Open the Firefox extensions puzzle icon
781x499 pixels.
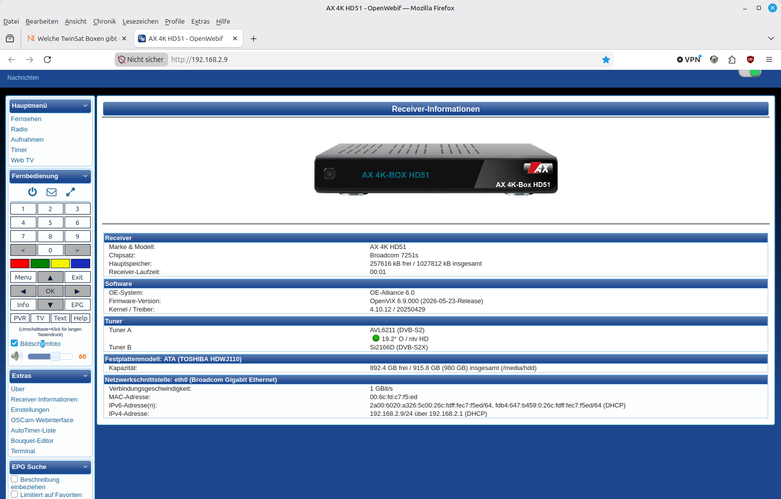point(732,60)
